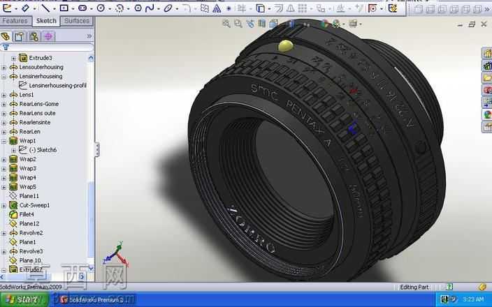Click the Zoom to Area icon
The width and height of the screenshot is (492, 307).
coord(238,24)
